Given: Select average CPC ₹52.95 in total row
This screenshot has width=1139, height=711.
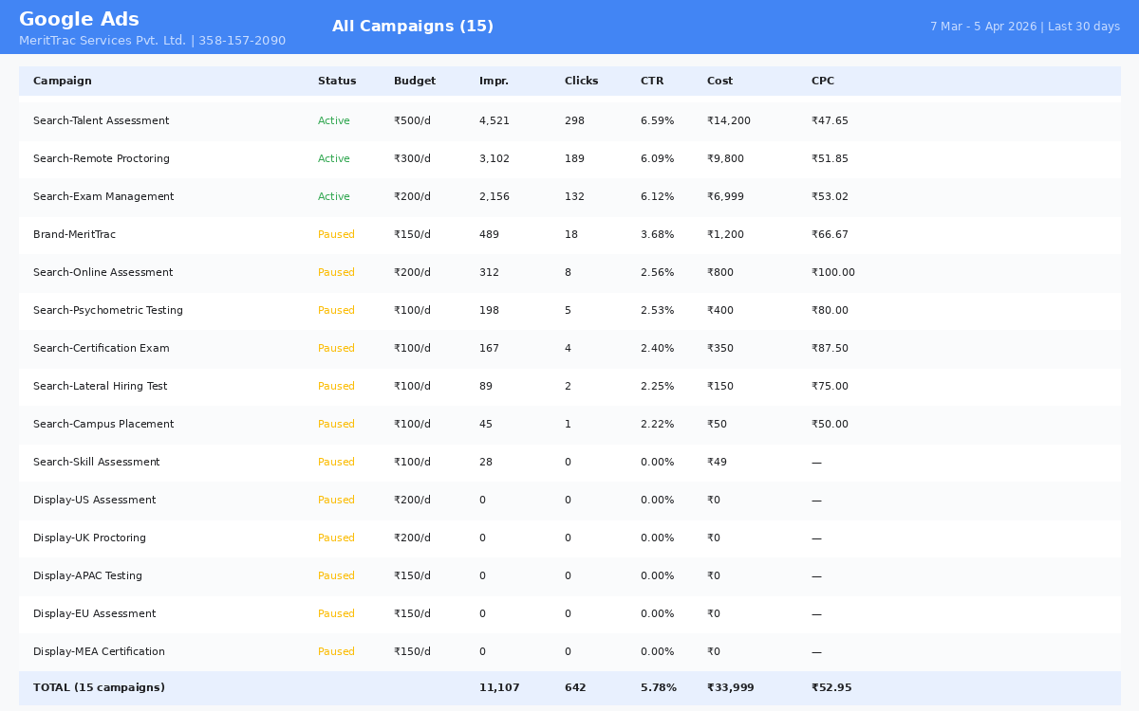Looking at the screenshot, I should tap(831, 688).
